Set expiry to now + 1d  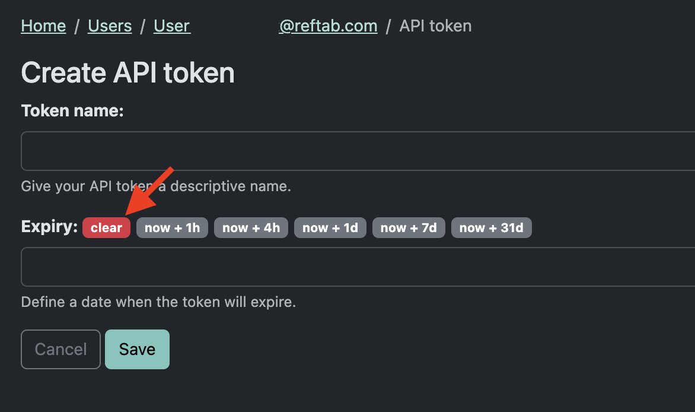coord(330,227)
